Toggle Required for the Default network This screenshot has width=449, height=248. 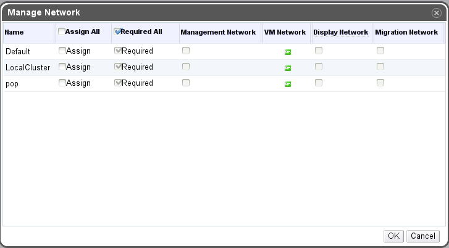coord(118,51)
